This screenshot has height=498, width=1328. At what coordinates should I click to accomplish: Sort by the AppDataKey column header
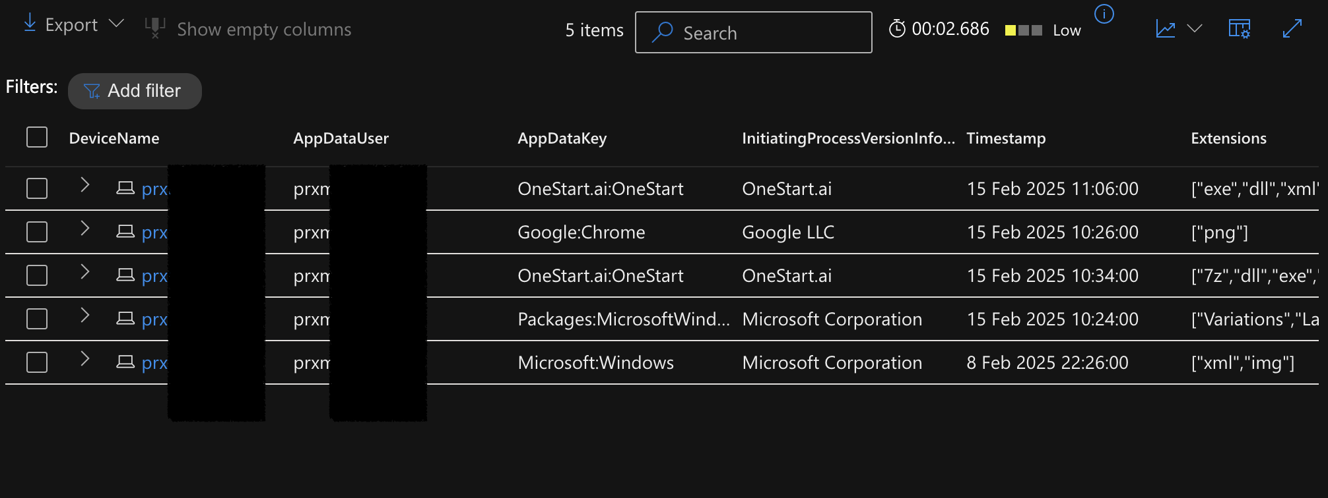click(562, 138)
